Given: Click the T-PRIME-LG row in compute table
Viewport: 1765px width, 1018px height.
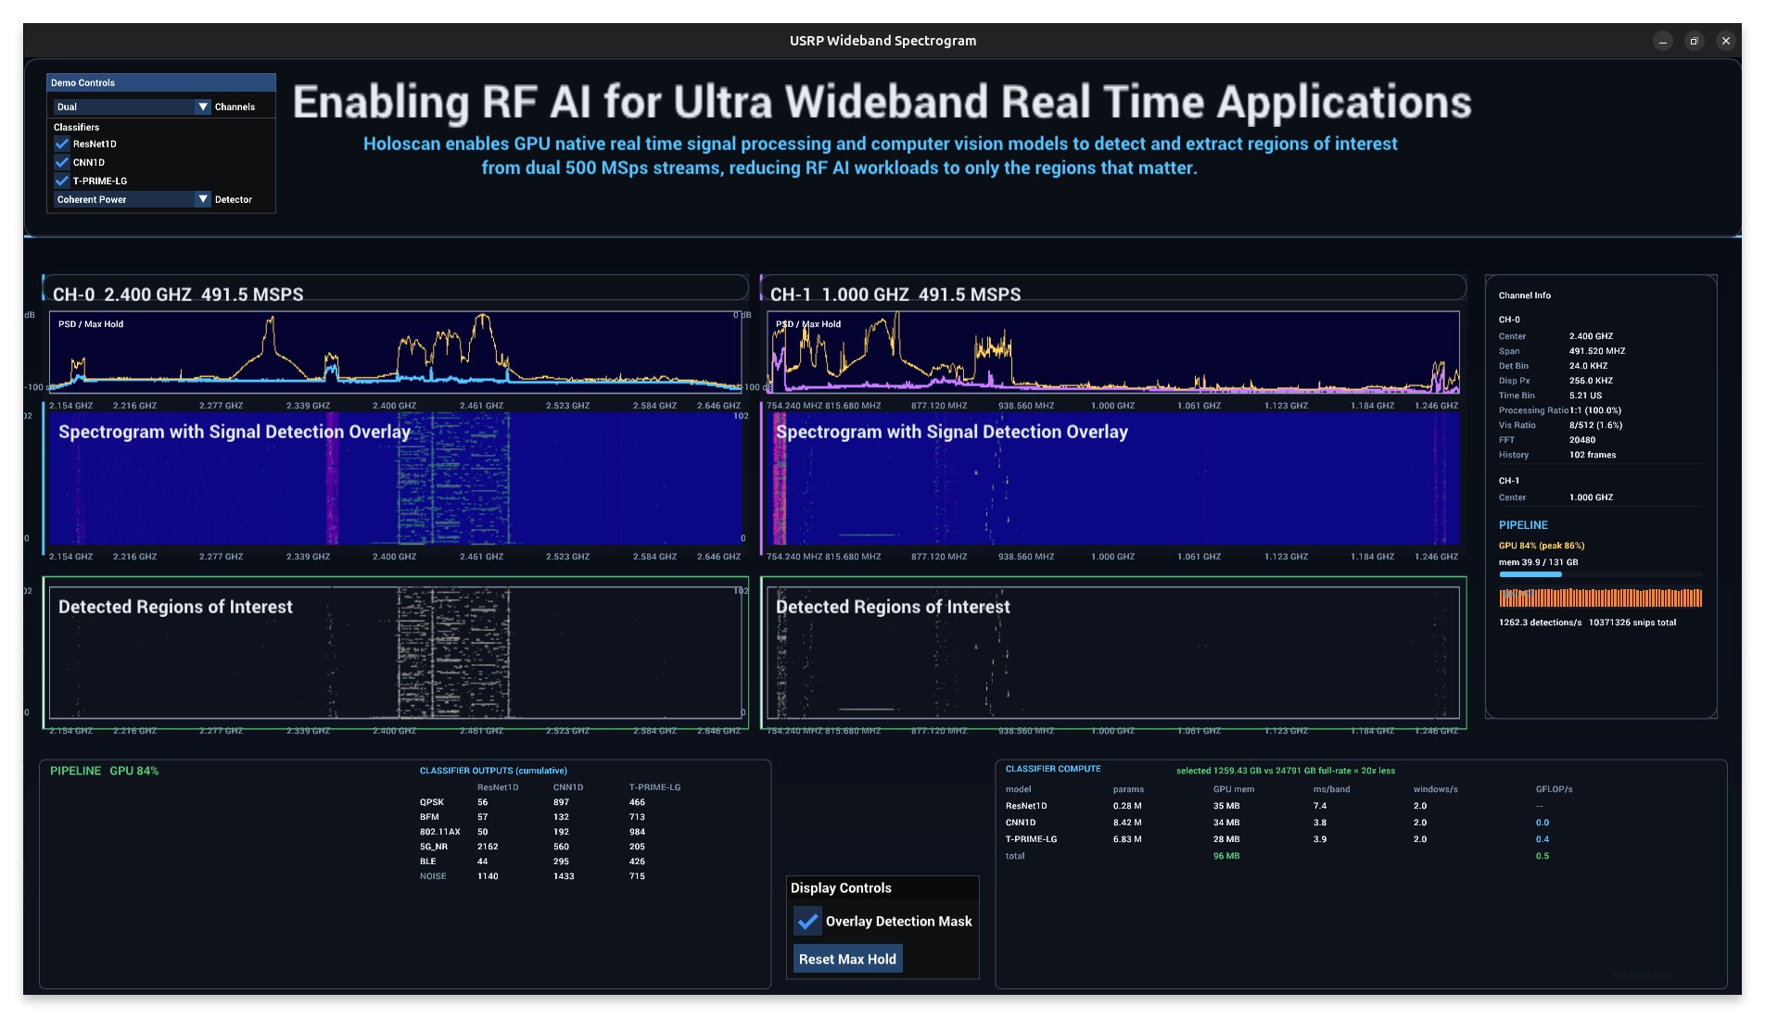Looking at the screenshot, I should click(x=1289, y=839).
